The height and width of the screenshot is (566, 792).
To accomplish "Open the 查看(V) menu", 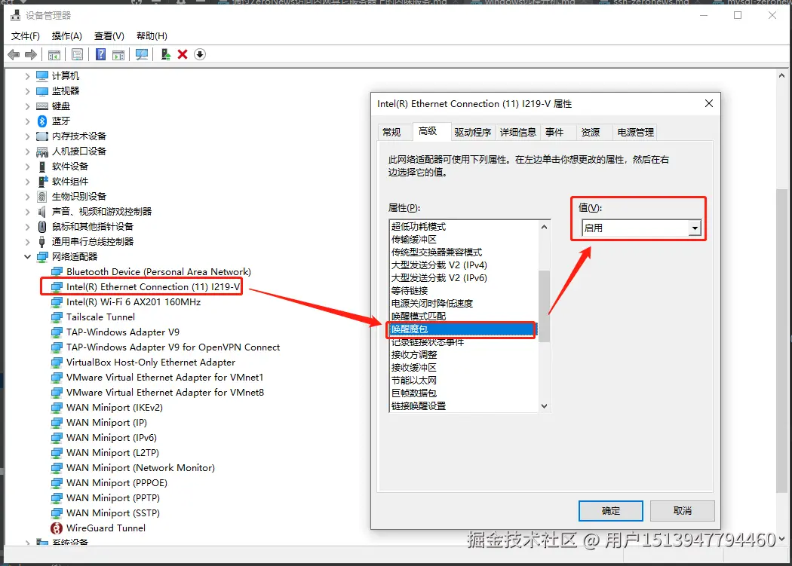I will (109, 36).
